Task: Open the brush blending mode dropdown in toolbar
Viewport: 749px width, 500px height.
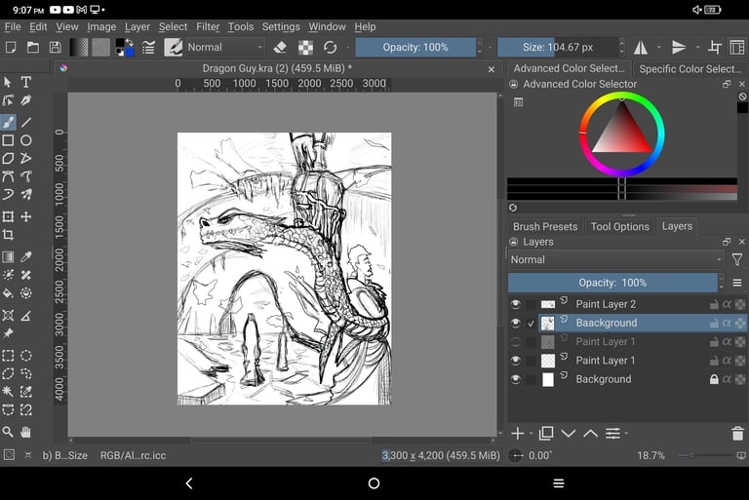Action: [x=225, y=47]
